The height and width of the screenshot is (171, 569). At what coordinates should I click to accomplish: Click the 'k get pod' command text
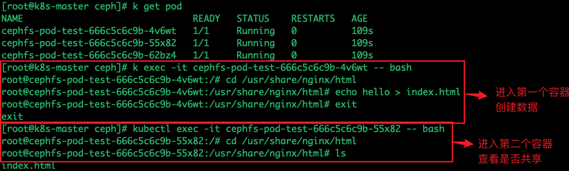point(157,6)
